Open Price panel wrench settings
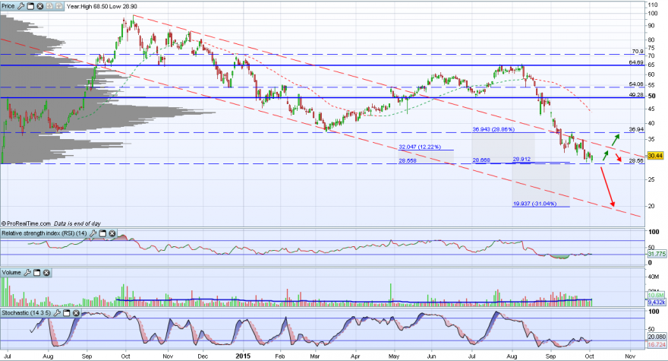668x361 pixels. (21, 6)
